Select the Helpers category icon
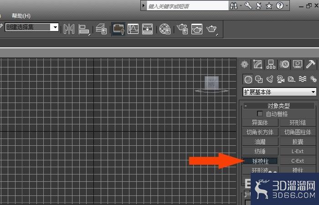 point(291,79)
